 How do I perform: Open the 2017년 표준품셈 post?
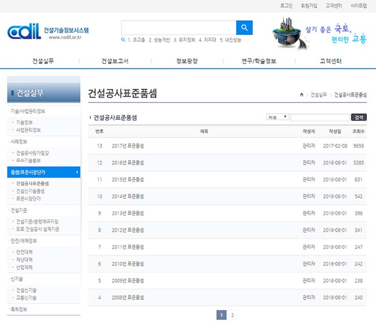point(128,146)
